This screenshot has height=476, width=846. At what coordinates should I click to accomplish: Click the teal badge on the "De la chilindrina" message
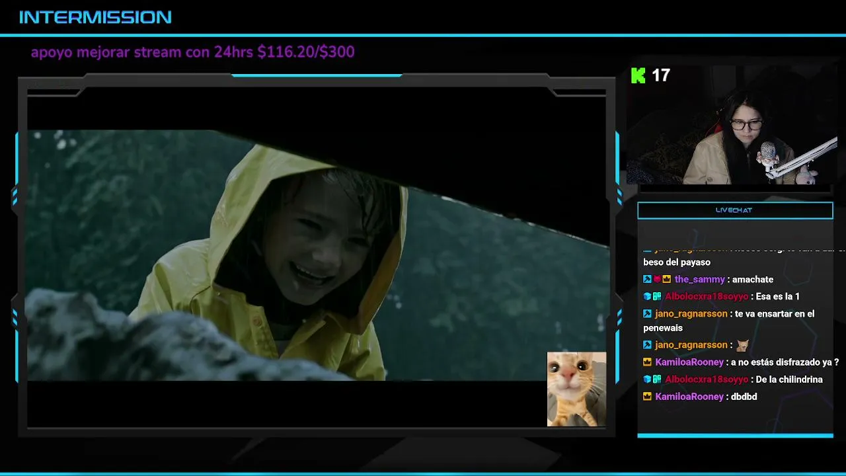tap(657, 379)
